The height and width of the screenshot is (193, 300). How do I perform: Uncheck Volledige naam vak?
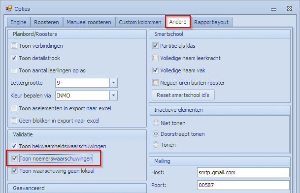pyautogui.click(x=155, y=70)
